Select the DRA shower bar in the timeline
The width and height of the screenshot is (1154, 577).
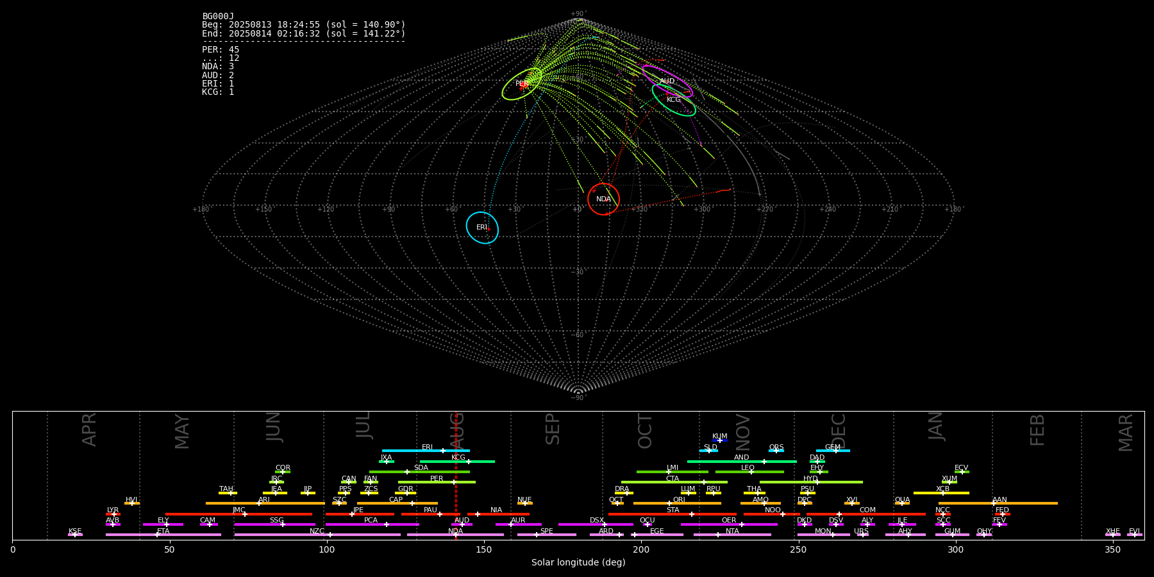(x=624, y=493)
